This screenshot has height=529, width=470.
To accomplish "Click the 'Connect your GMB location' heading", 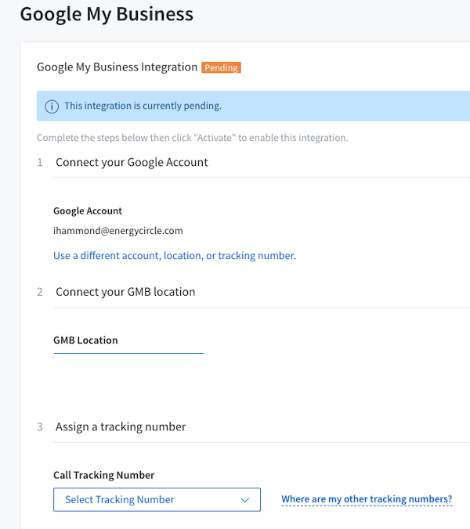I will (125, 292).
